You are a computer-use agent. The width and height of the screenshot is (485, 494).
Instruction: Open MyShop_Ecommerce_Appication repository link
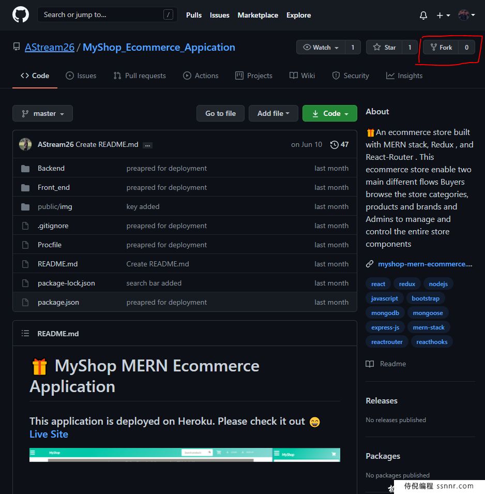click(159, 47)
